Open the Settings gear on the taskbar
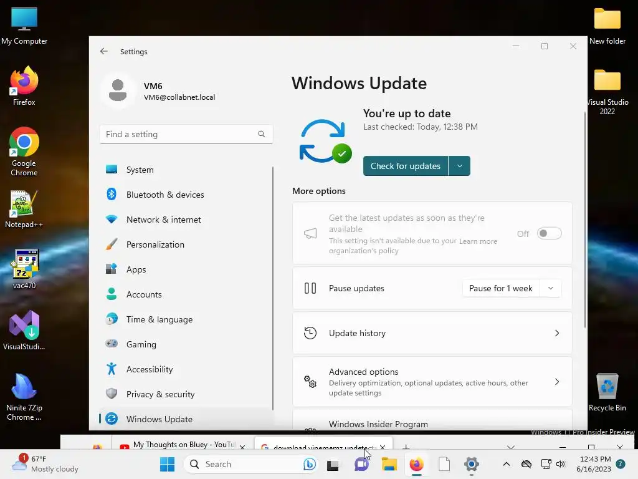 click(472, 464)
